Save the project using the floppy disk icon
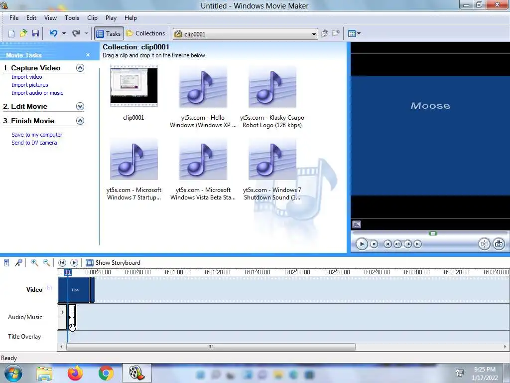This screenshot has width=510, height=383. (35, 33)
